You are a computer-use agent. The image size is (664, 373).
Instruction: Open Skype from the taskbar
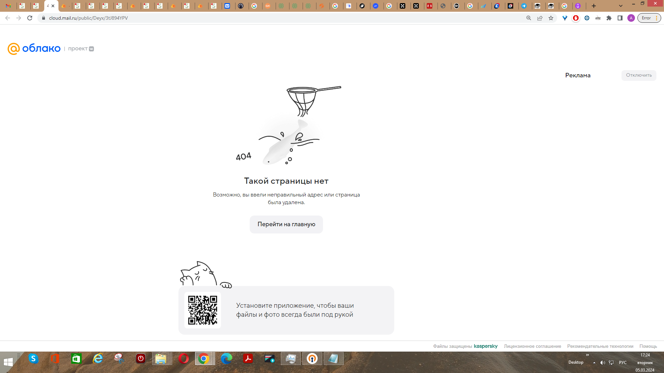(x=33, y=359)
